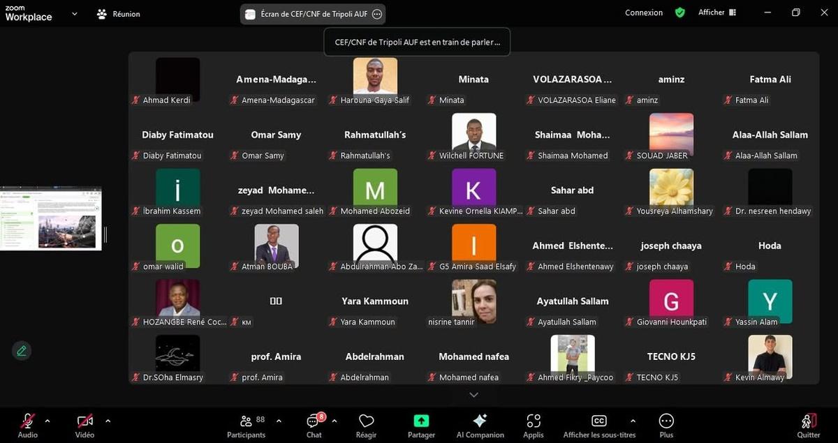Image resolution: width=838 pixels, height=443 pixels.
Task: Select the shared screen thumbnail preview
Action: [x=51, y=218]
